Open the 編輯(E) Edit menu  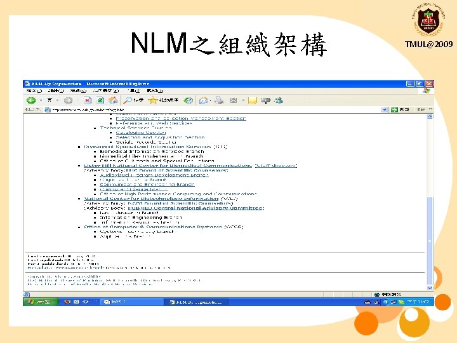click(x=56, y=91)
